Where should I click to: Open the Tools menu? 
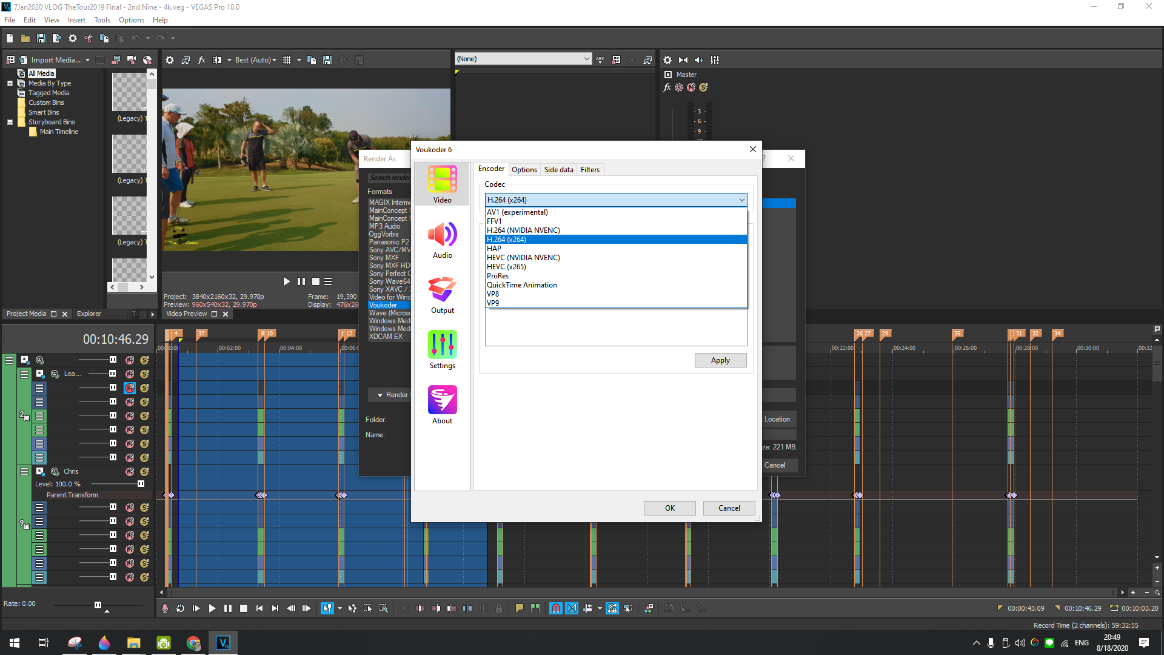[102, 20]
